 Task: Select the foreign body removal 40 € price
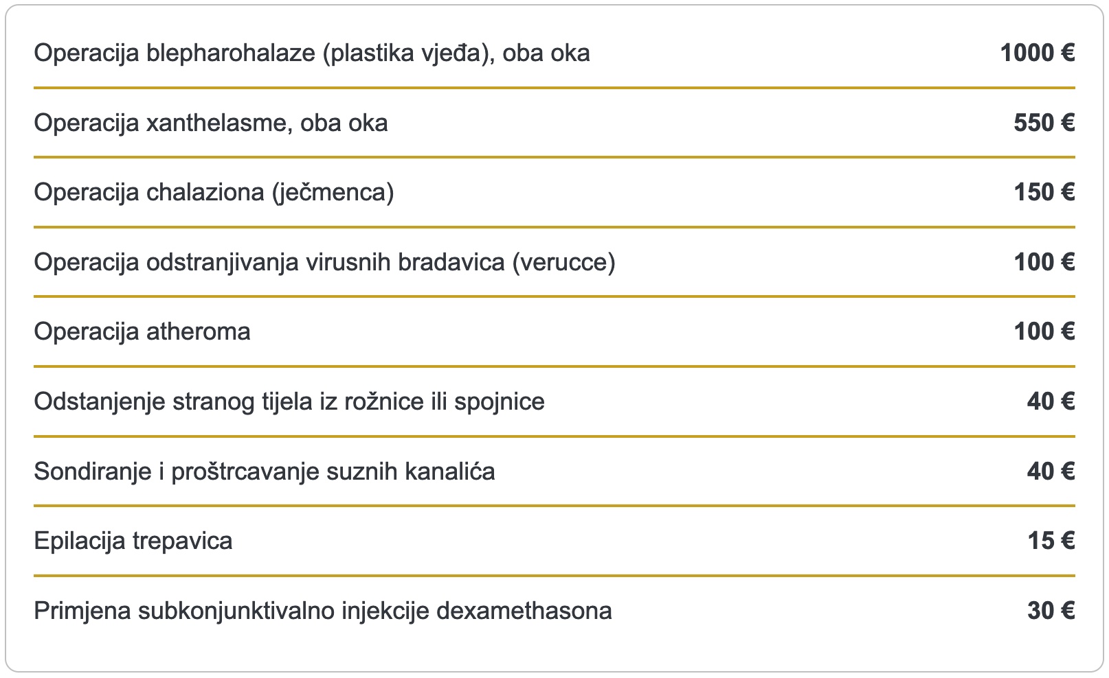(x=1051, y=401)
